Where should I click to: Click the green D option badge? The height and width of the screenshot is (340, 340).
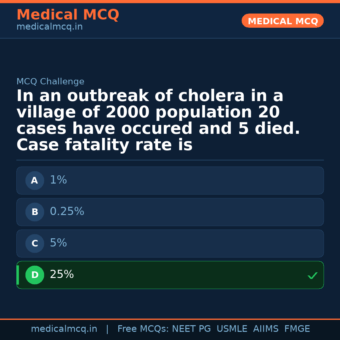(x=35, y=275)
